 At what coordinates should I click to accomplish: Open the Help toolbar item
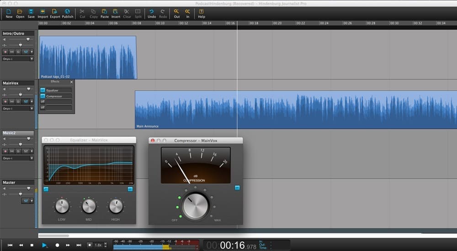(202, 13)
